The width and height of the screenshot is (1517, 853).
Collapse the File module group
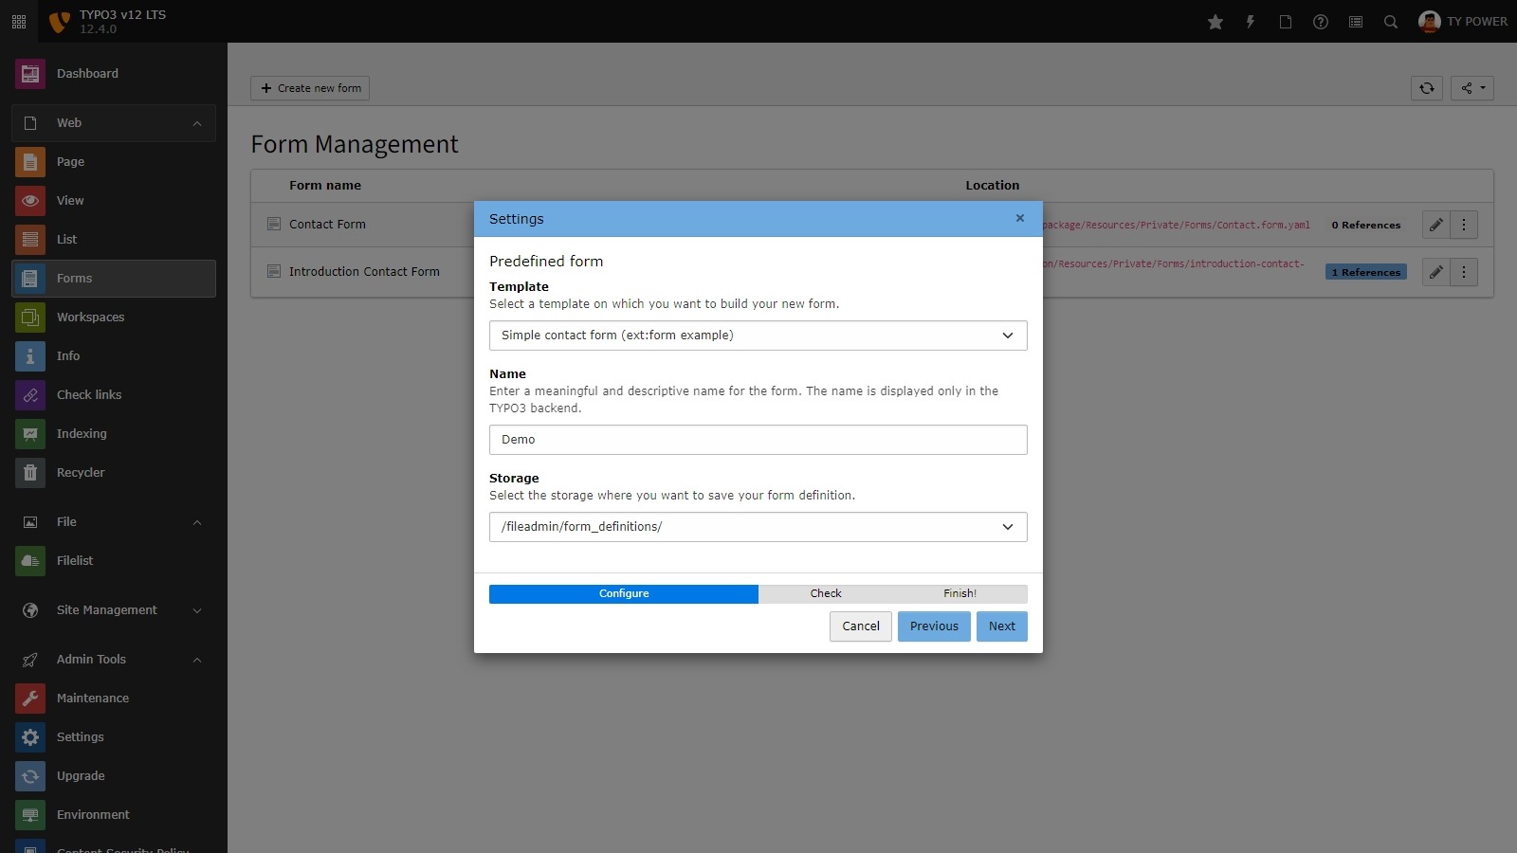pos(114,522)
